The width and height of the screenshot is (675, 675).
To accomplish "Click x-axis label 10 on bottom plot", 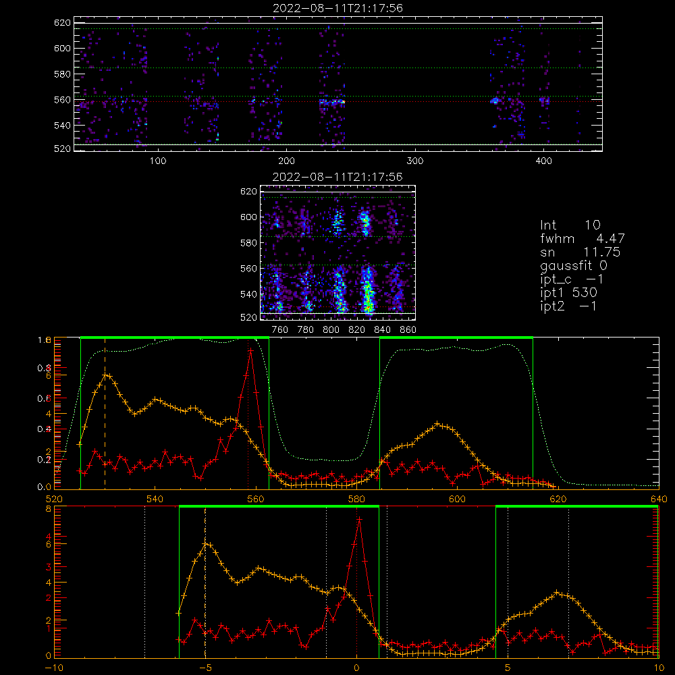I will [659, 668].
